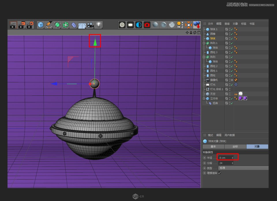277x201 pixels.
Task: Expand the 阵列.1 hierarchy
Action: coord(203,43)
